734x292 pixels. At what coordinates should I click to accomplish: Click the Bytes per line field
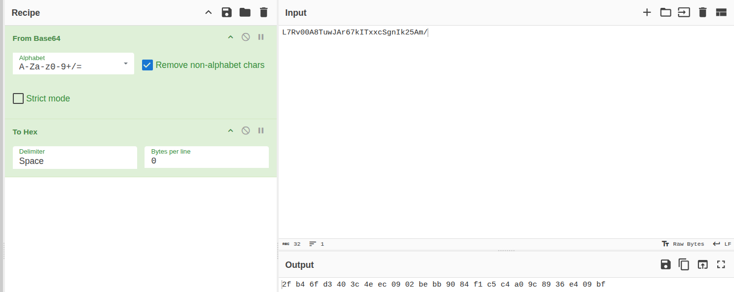(206, 161)
